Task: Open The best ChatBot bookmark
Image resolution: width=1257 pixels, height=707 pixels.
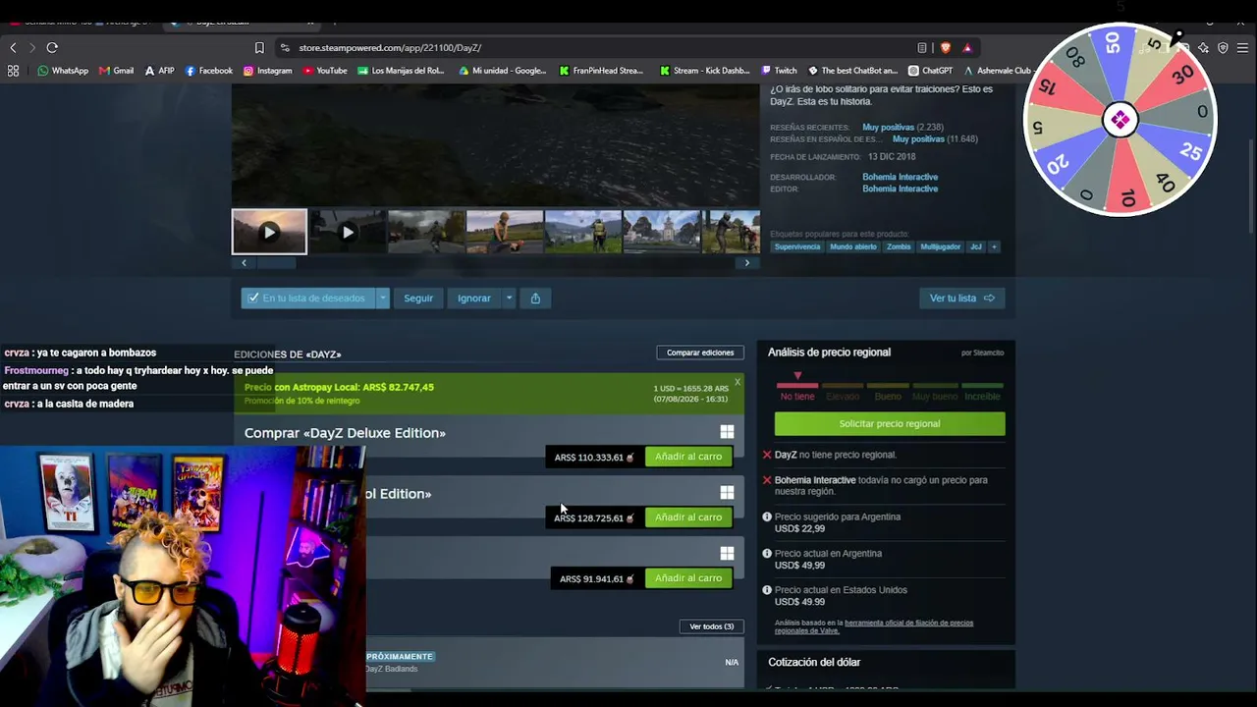Action: click(x=853, y=71)
